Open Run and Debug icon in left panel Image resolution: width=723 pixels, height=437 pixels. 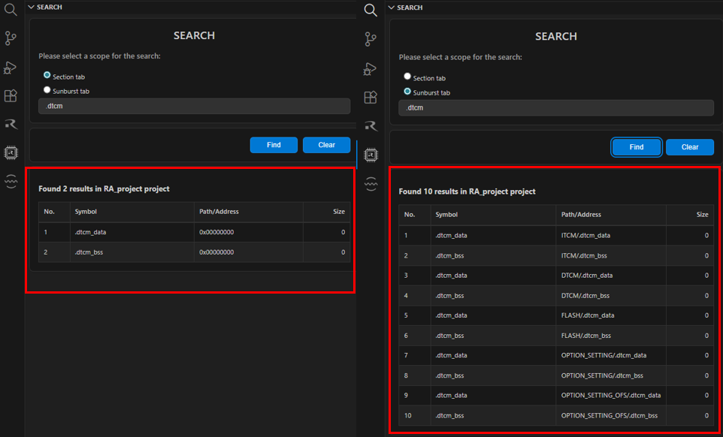pos(10,68)
